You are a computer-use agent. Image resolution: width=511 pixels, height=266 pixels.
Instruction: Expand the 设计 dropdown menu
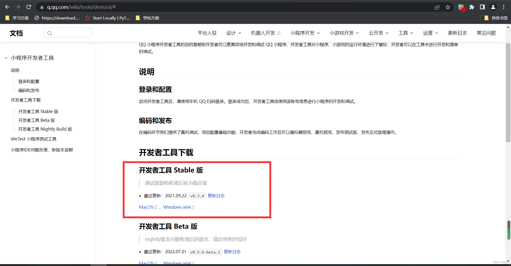pos(234,33)
